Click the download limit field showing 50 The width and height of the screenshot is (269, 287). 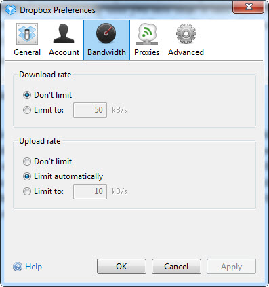click(90, 110)
